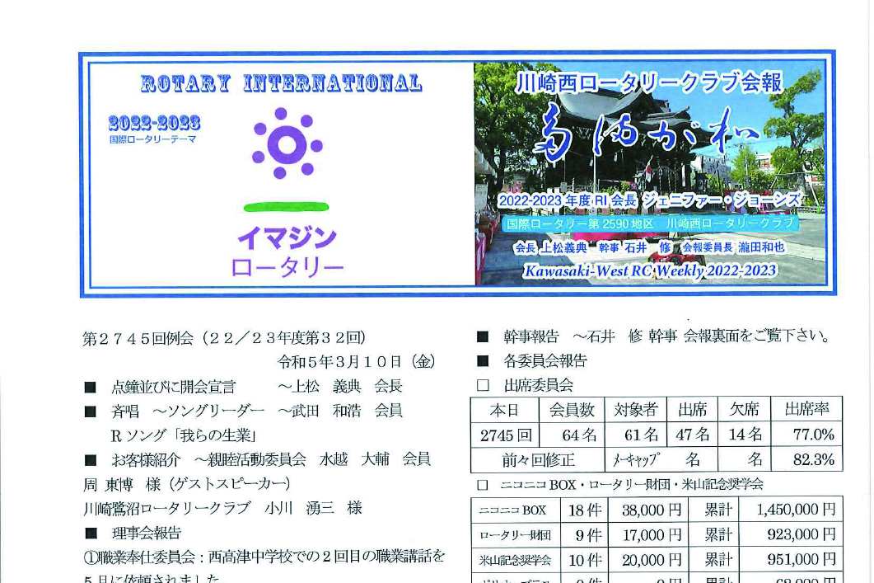This screenshot has width=874, height=583.
Task: Click the 17,000円 amount cell
Action: point(647,535)
